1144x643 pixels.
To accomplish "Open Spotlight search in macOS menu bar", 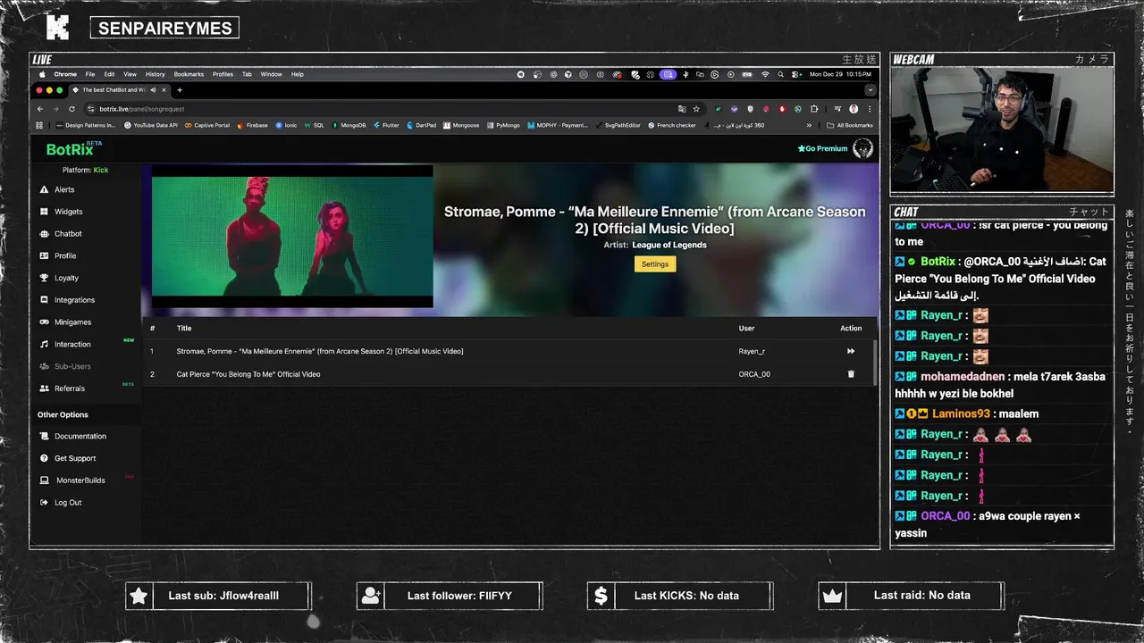I will [780, 74].
